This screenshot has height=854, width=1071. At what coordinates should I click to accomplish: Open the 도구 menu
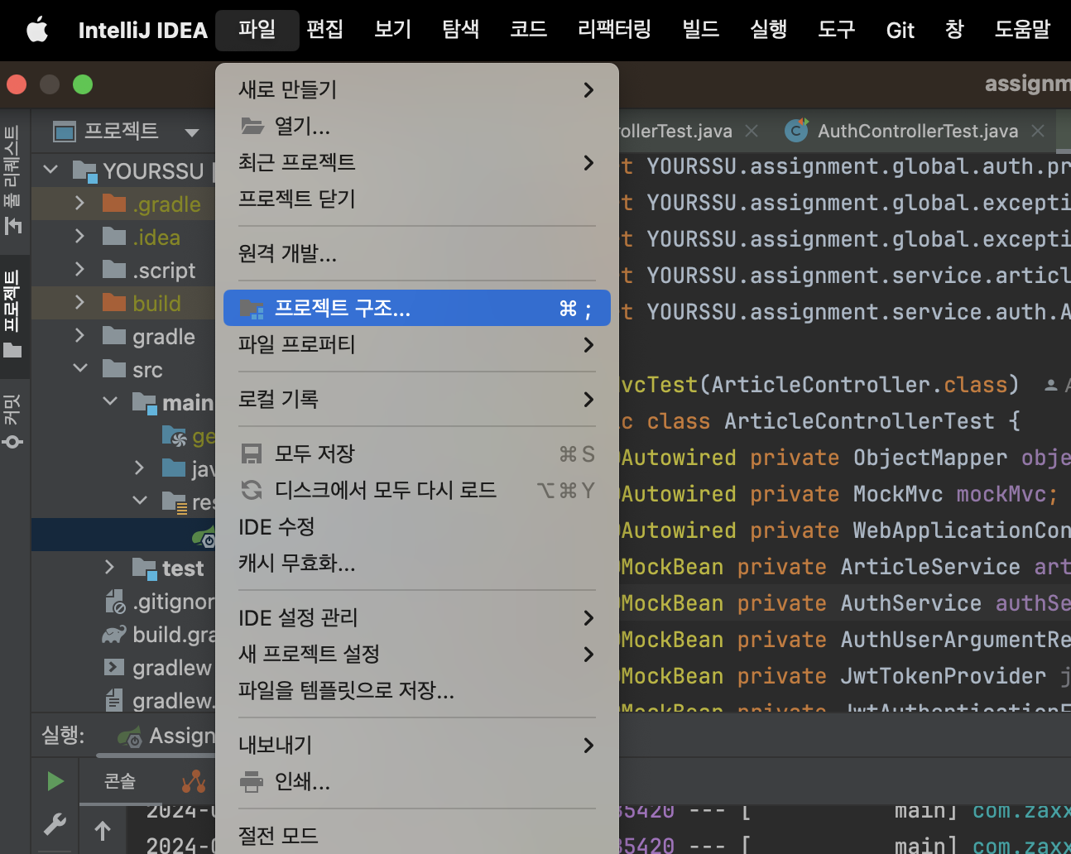click(x=836, y=31)
